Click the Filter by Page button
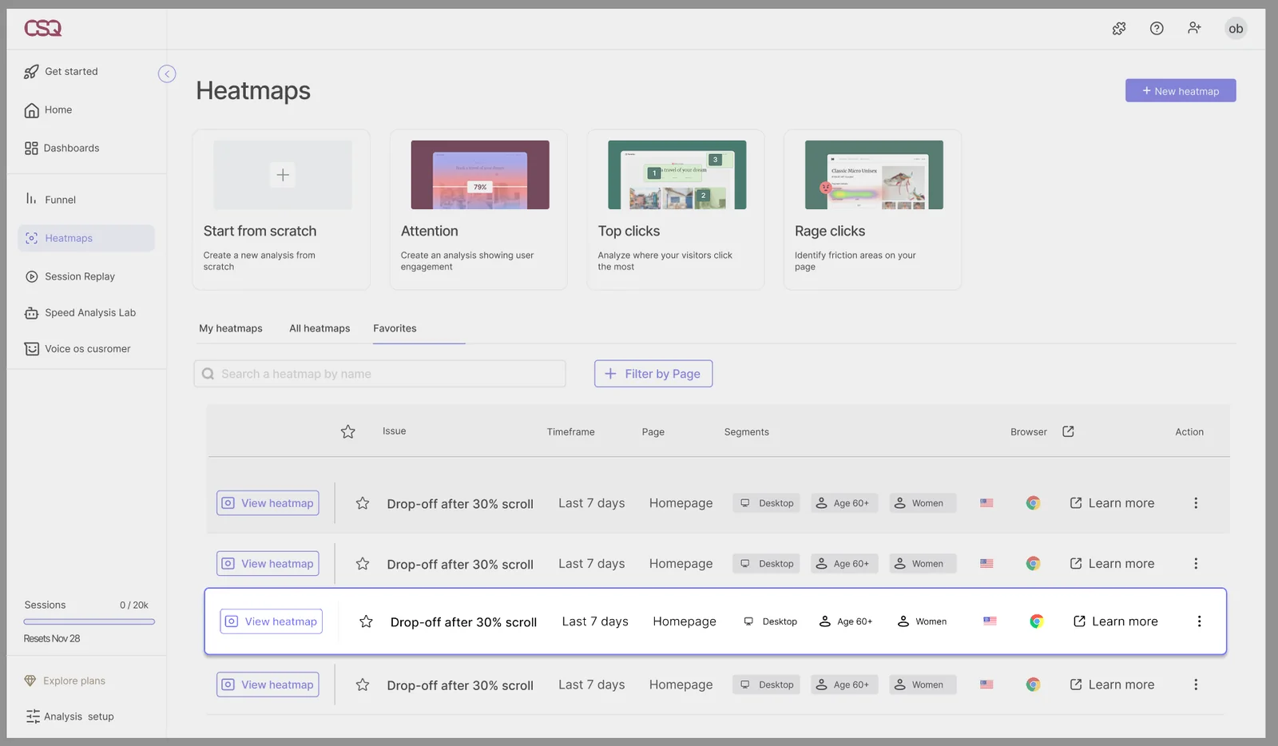This screenshot has height=746, width=1278. click(x=653, y=374)
